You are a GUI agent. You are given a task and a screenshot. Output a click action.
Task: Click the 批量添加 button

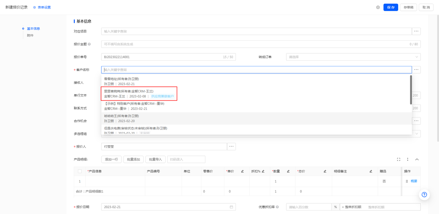(133, 159)
